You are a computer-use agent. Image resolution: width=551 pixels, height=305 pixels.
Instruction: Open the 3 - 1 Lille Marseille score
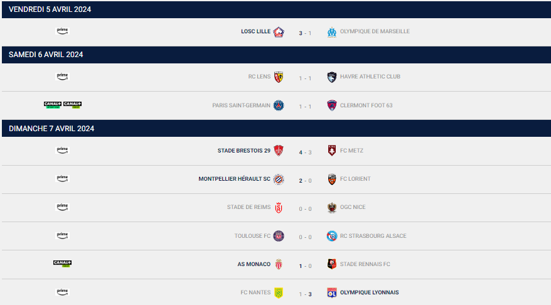tap(305, 33)
